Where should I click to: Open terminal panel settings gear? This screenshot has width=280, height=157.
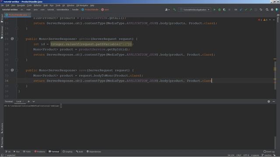coord(269,102)
